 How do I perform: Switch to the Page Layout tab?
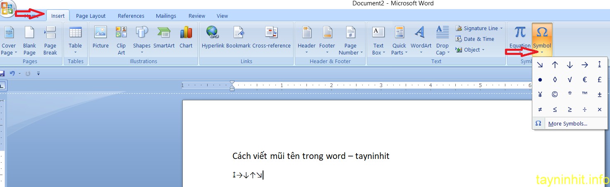(91, 16)
